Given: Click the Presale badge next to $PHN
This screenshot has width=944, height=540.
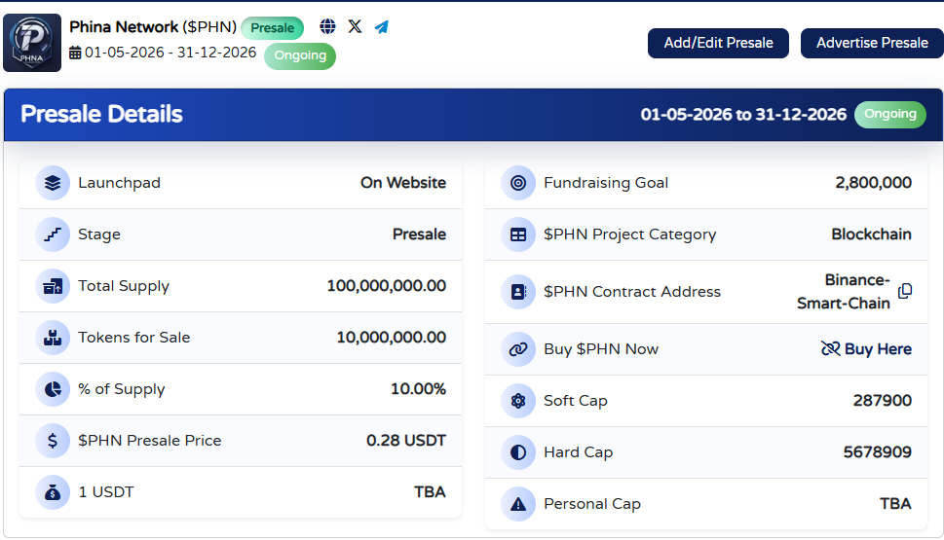Looking at the screenshot, I should pyautogui.click(x=272, y=27).
